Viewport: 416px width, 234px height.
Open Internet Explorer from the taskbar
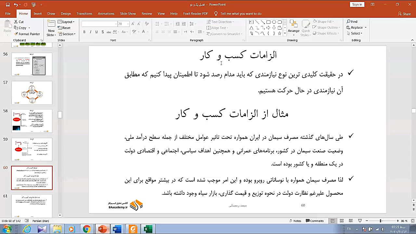coord(27,229)
